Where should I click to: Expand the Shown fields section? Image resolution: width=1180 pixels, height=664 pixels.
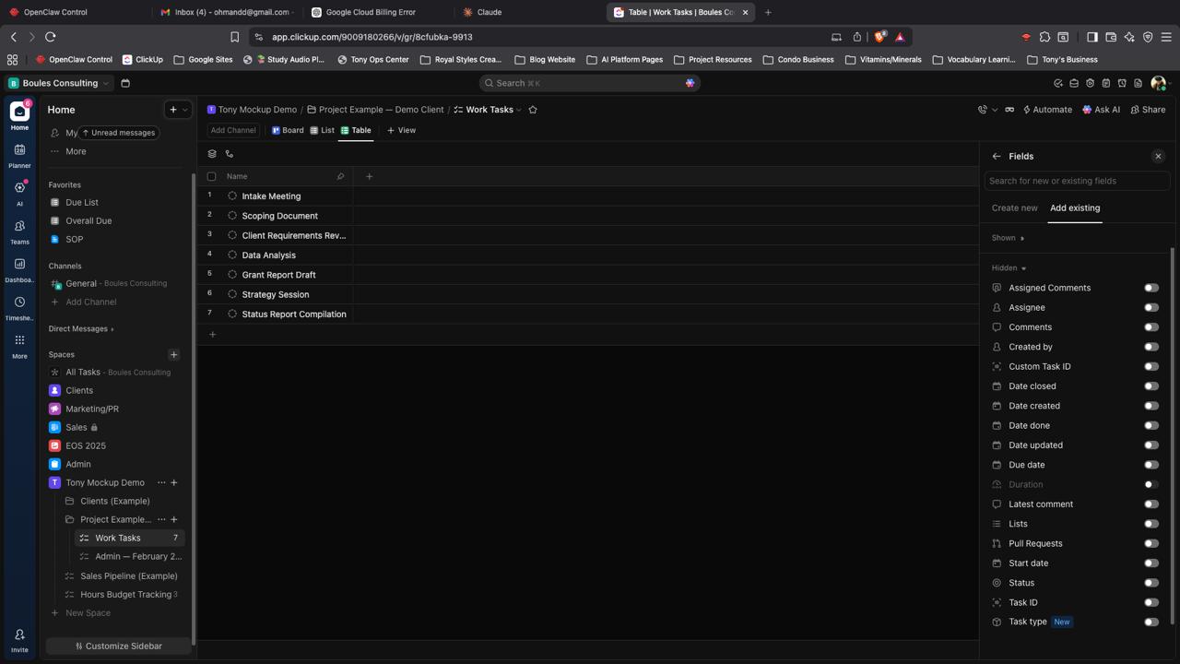(1008, 238)
